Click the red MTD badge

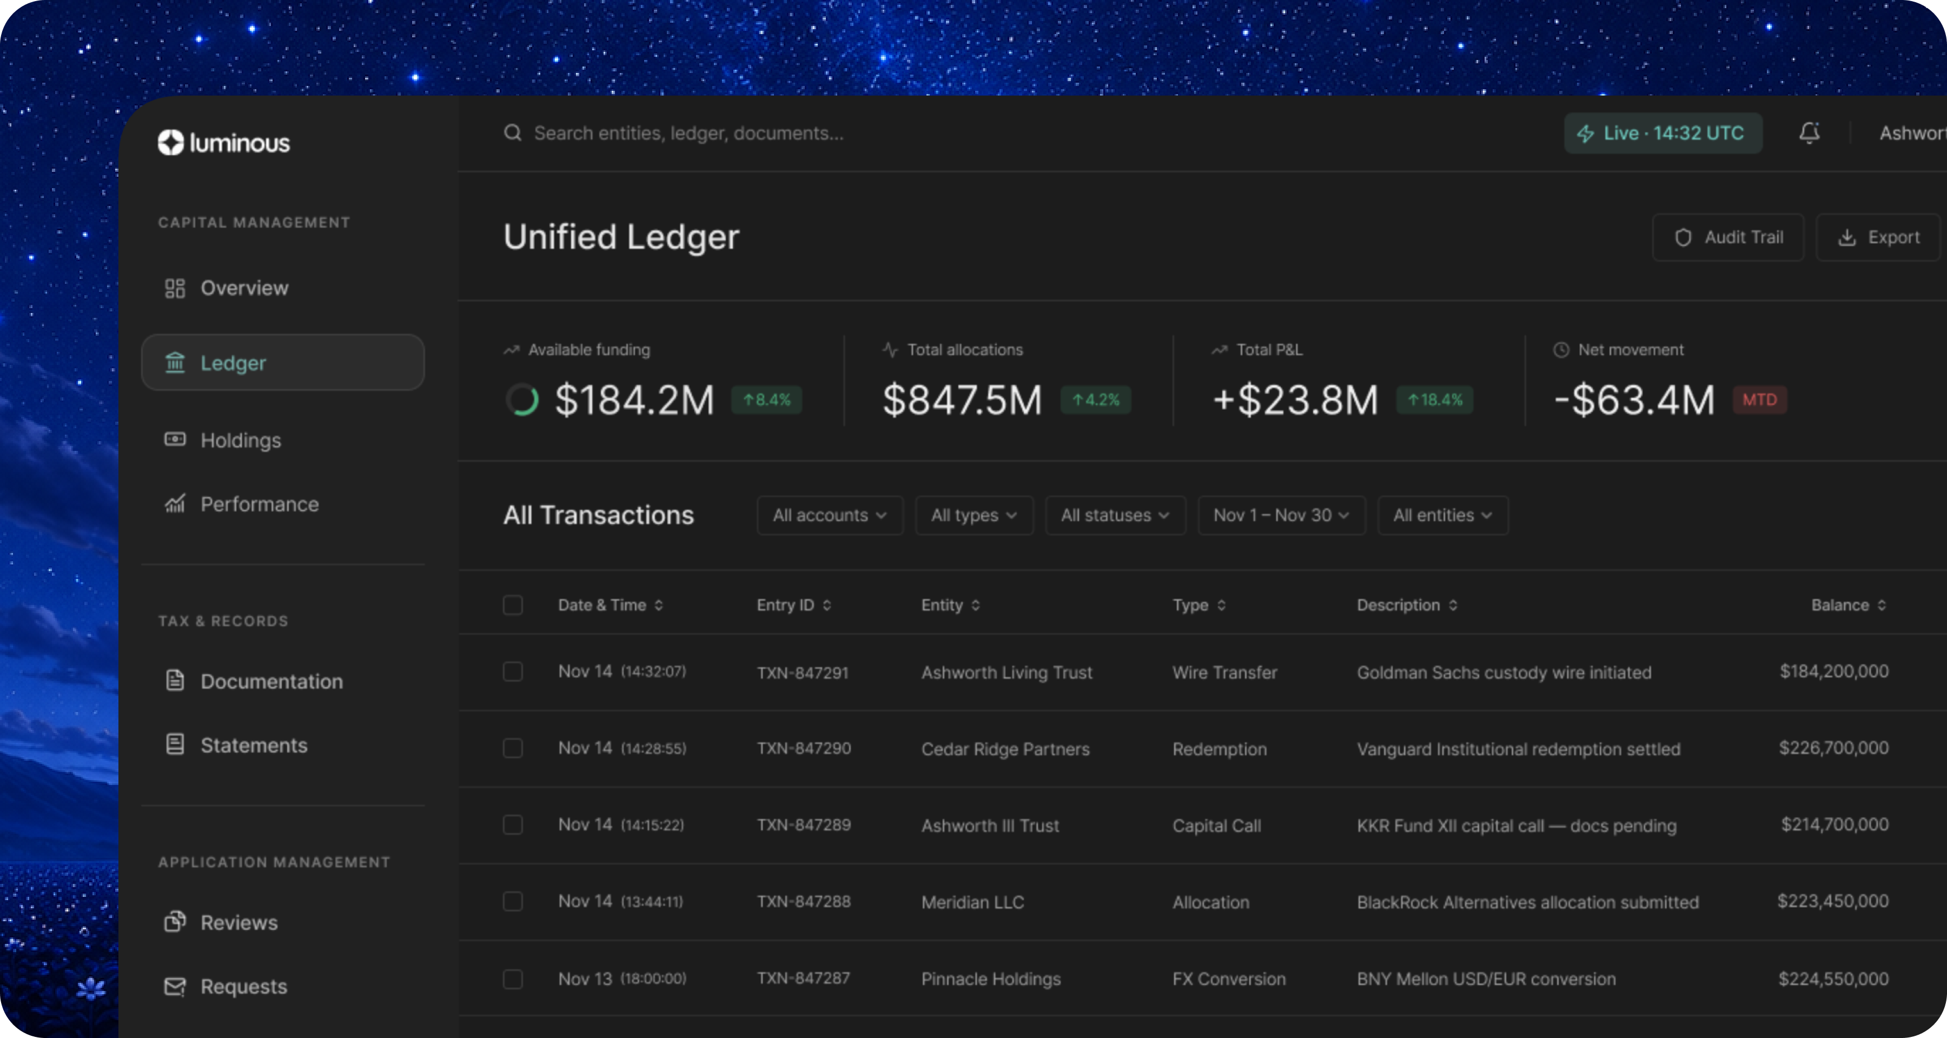point(1759,400)
